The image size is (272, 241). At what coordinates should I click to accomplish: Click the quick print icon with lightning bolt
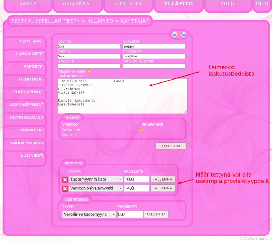(x=175, y=34)
